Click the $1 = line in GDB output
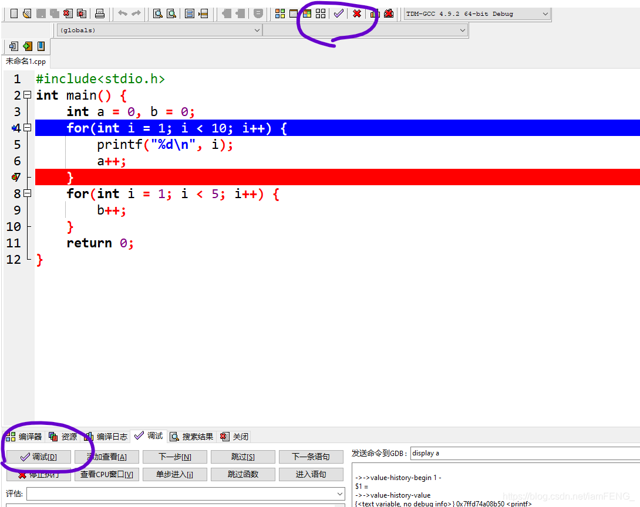 point(362,486)
